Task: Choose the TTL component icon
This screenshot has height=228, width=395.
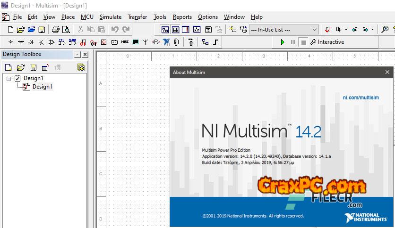Action: click(x=62, y=42)
